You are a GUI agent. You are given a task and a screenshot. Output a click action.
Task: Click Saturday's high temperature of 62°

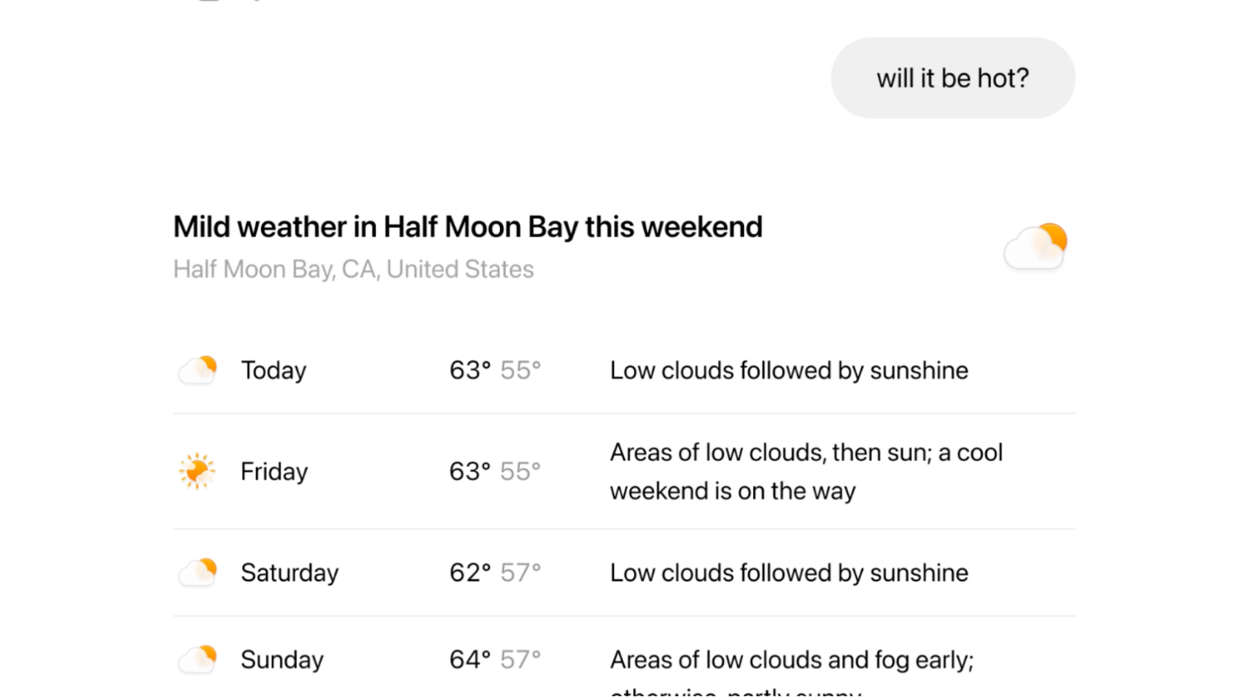[x=470, y=573]
